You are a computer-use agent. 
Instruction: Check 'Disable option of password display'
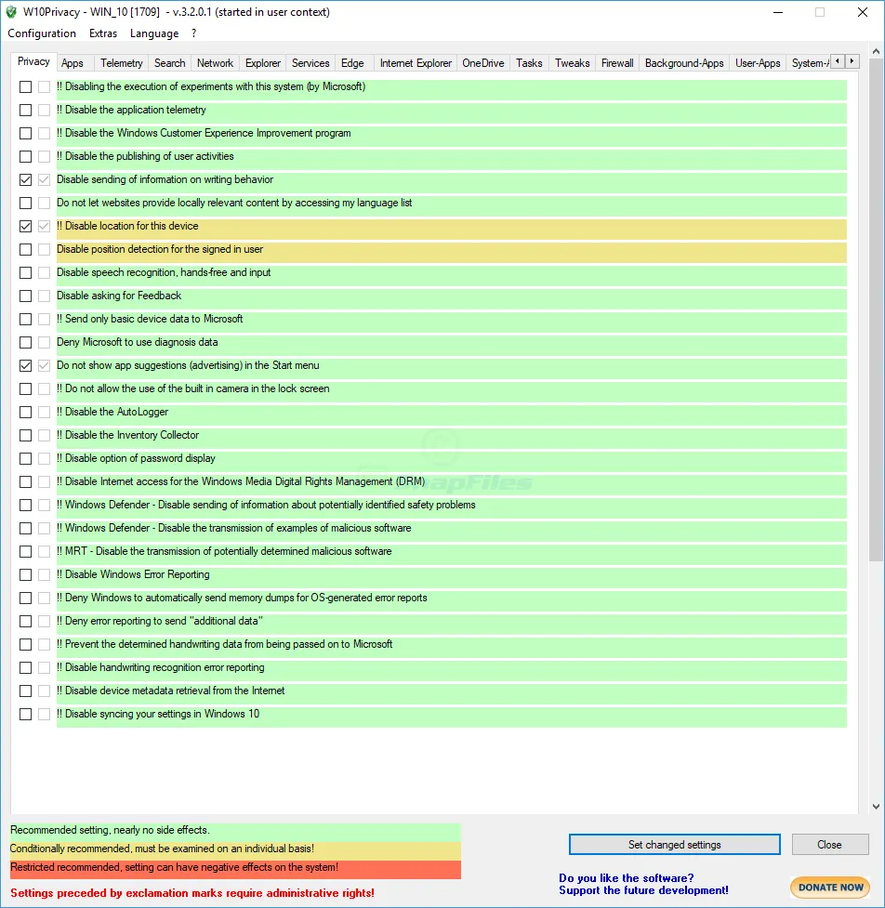(25, 458)
